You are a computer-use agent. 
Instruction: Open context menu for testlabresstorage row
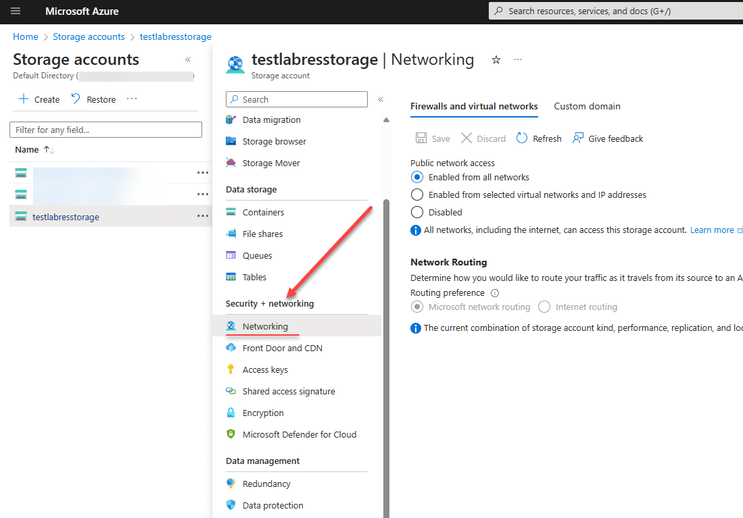(203, 216)
